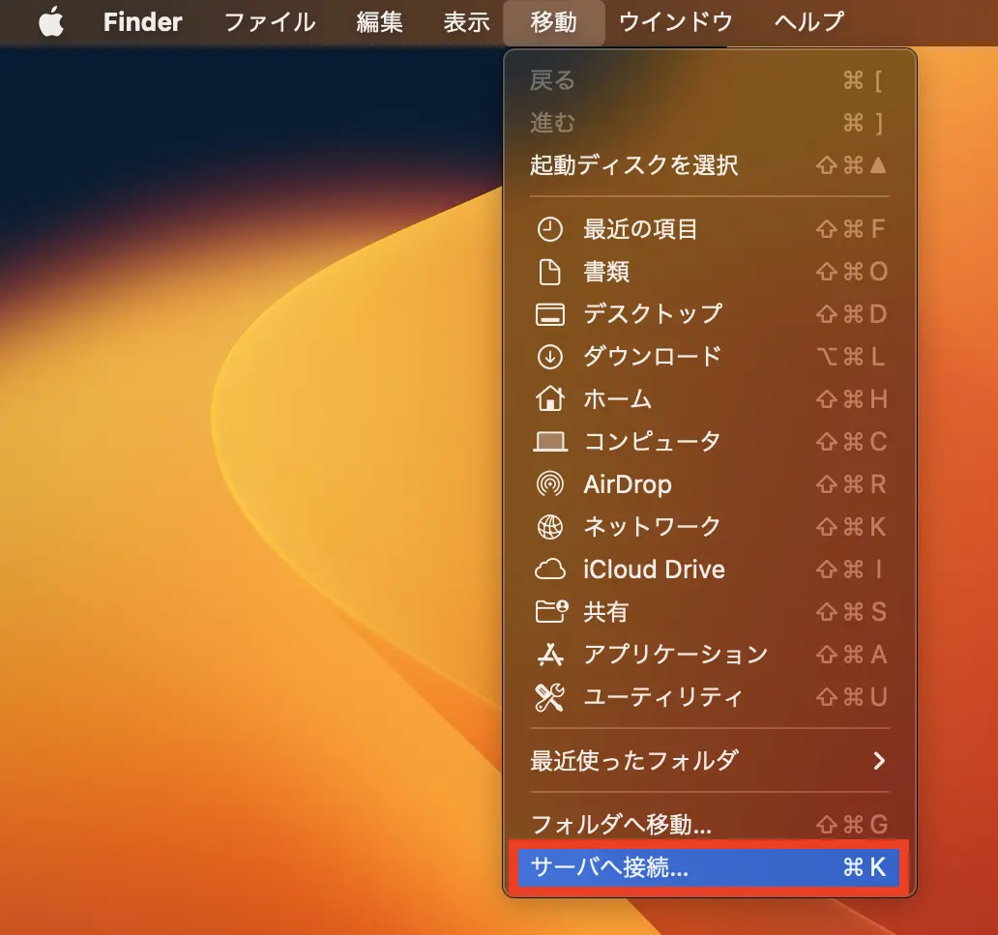Click the wrench icon next to ユーティリティ
The width and height of the screenshot is (998, 935).
[550, 697]
